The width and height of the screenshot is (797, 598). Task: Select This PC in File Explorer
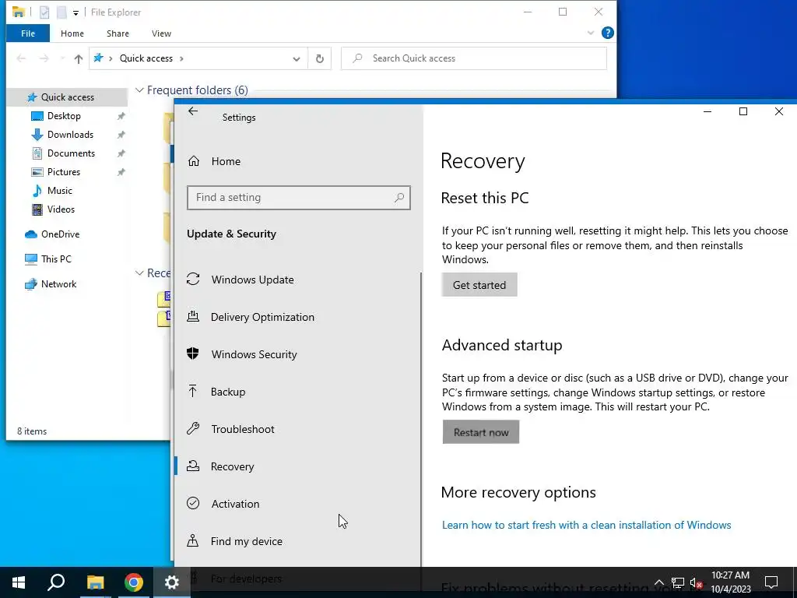(x=56, y=259)
